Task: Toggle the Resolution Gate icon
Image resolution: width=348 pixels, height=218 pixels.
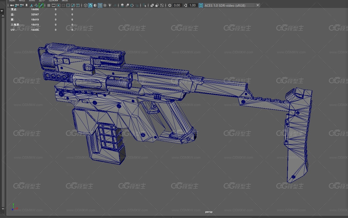Action: 58,5
